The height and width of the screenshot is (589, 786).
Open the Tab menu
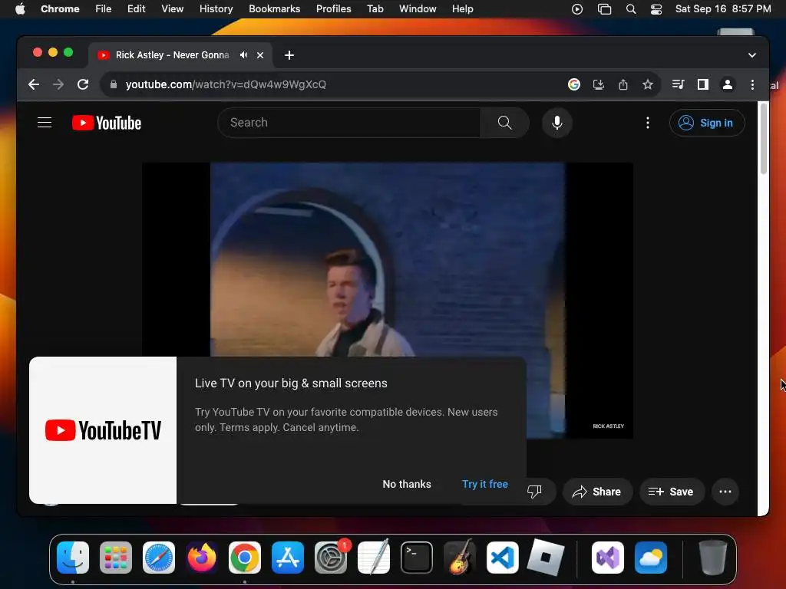click(375, 9)
